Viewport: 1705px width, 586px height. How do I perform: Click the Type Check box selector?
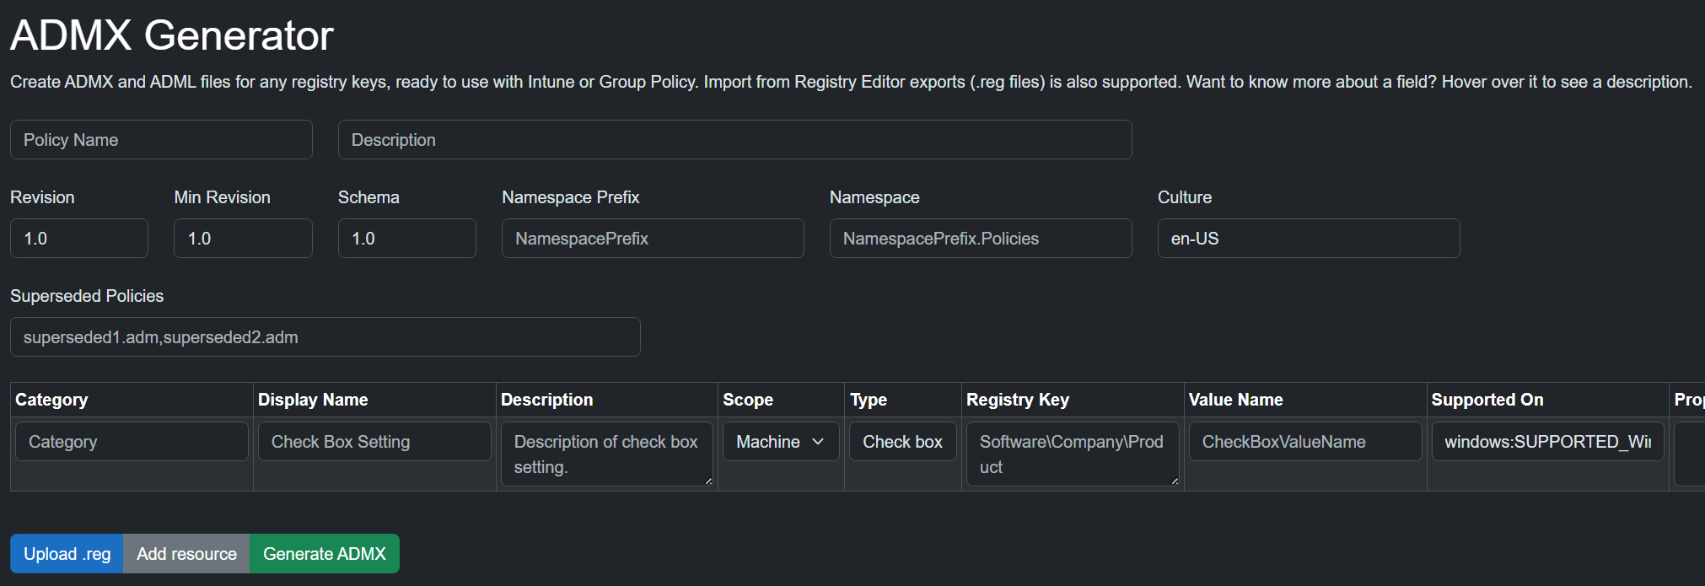click(x=902, y=442)
